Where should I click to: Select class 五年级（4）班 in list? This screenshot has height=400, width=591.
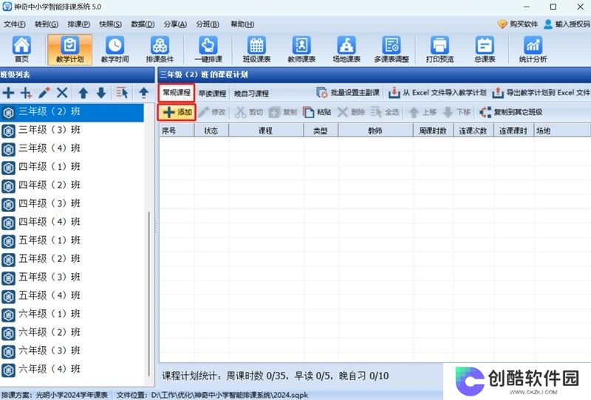click(72, 296)
